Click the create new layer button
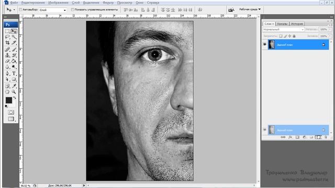335x188 pixels. 318,137
